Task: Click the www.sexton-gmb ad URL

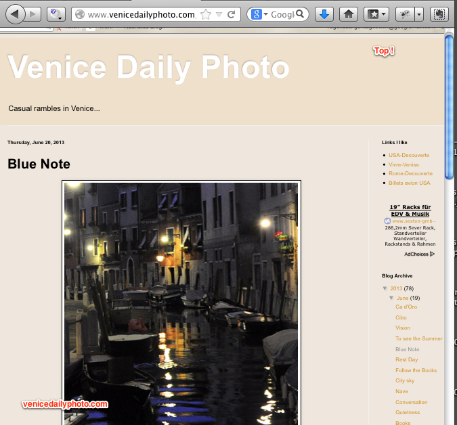Action: click(414, 221)
